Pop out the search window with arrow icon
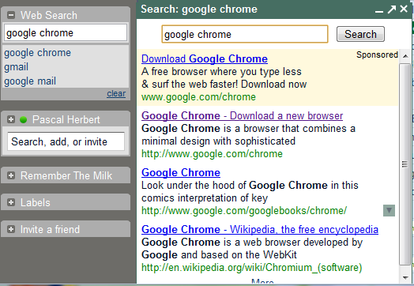 click(392, 9)
